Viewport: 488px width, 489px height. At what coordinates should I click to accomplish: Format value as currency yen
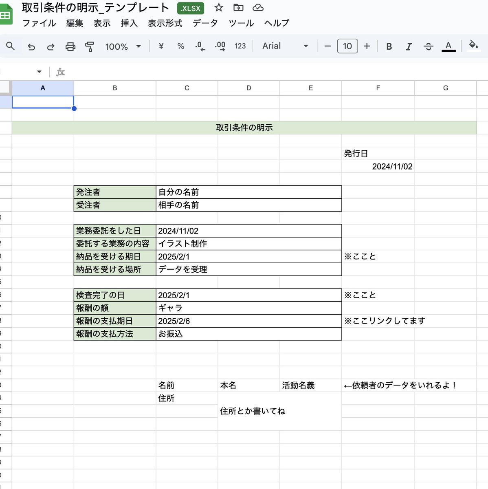coord(160,46)
